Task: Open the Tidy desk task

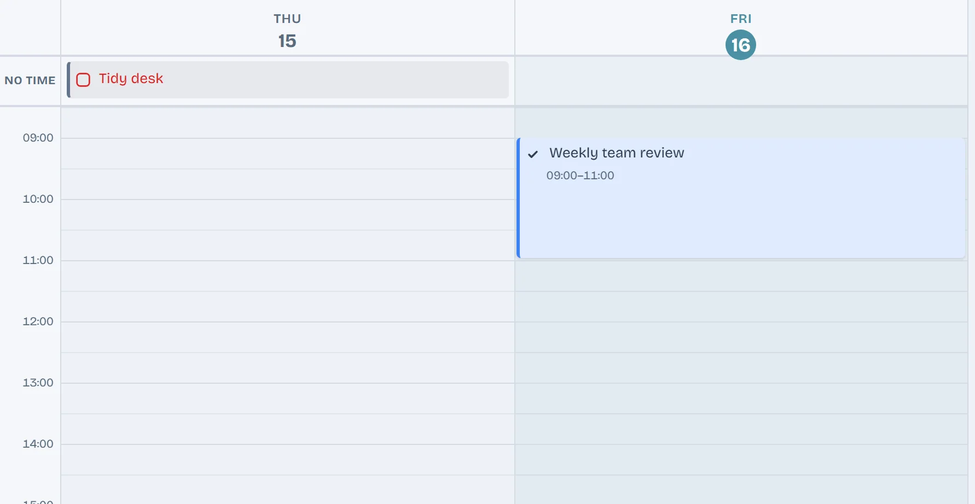Action: pos(288,80)
